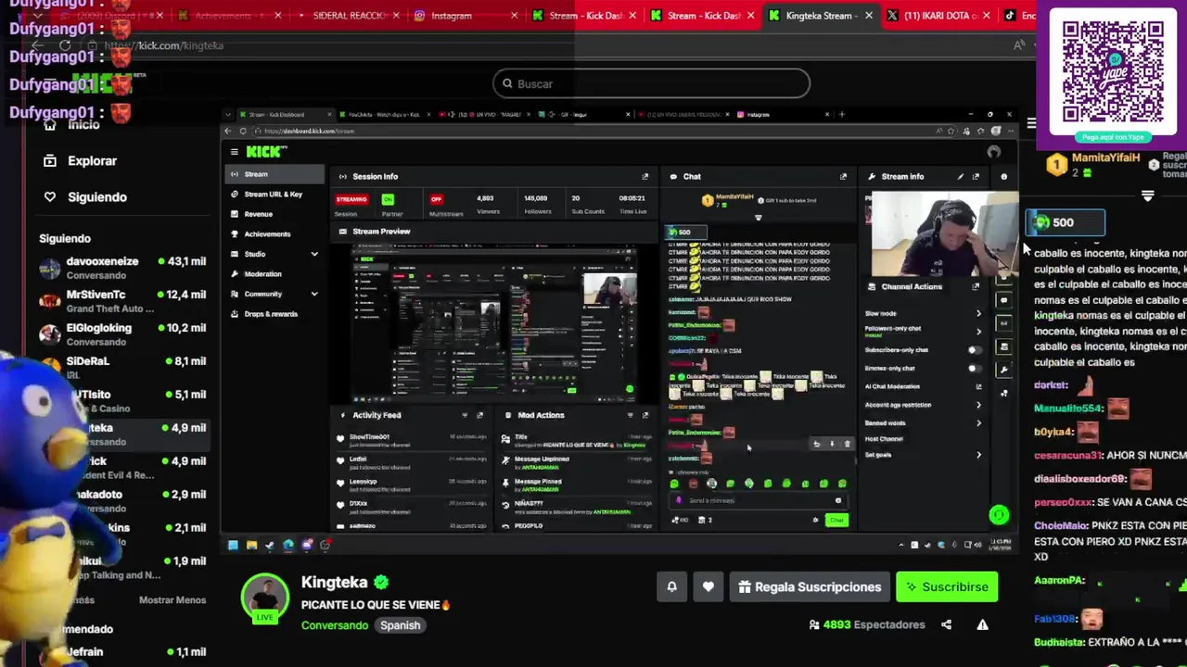Click the Conversando category link

click(x=335, y=625)
